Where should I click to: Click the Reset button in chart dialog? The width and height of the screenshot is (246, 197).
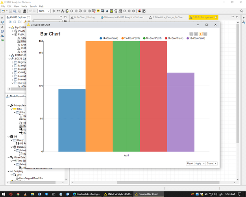pos(190,164)
